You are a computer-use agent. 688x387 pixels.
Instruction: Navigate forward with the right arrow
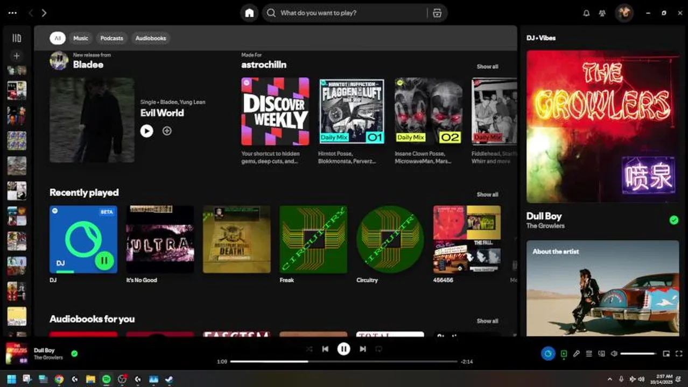pyautogui.click(x=44, y=13)
